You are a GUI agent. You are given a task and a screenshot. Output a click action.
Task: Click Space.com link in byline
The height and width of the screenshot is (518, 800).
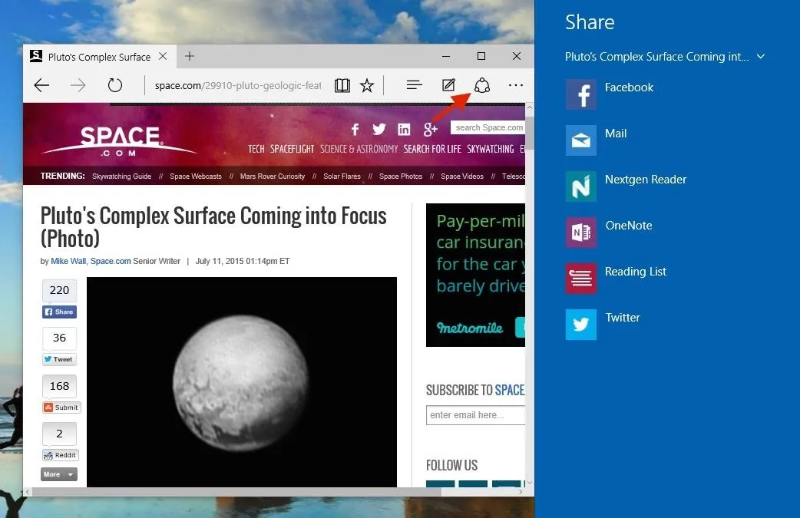pos(111,261)
